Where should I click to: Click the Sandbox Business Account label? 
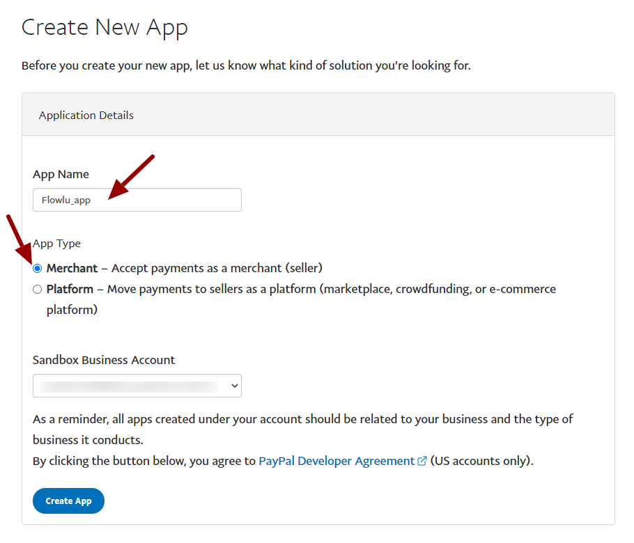click(x=104, y=360)
